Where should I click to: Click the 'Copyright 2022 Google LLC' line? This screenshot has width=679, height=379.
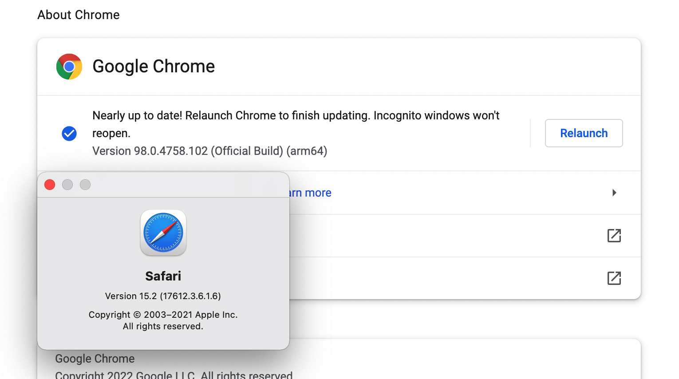point(174,375)
